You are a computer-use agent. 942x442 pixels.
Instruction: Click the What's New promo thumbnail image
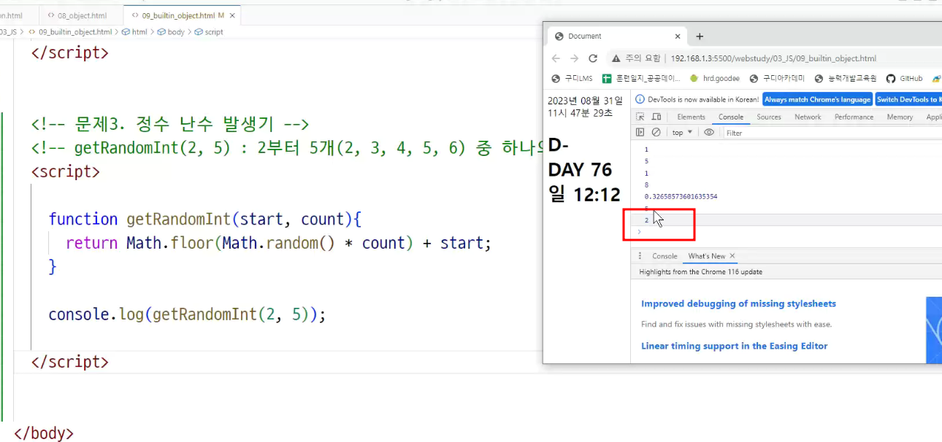coord(934,330)
